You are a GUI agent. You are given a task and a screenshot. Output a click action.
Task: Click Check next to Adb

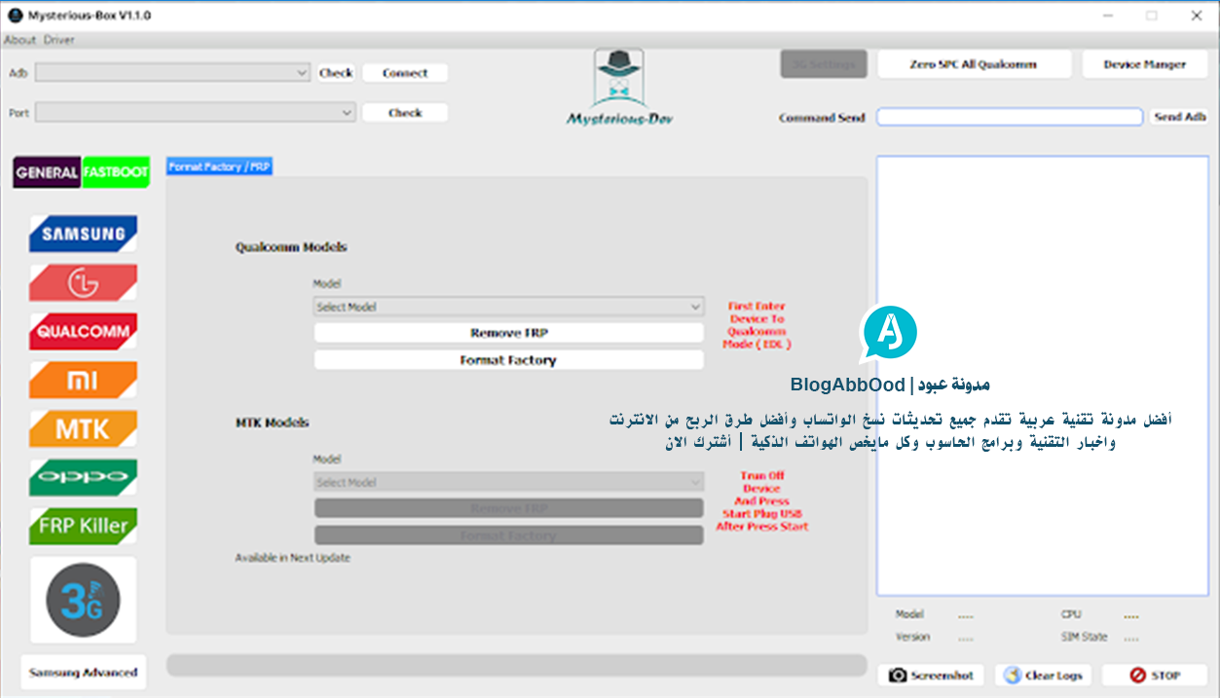pyautogui.click(x=336, y=73)
